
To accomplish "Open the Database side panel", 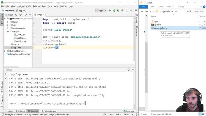I will [x=137, y=32].
